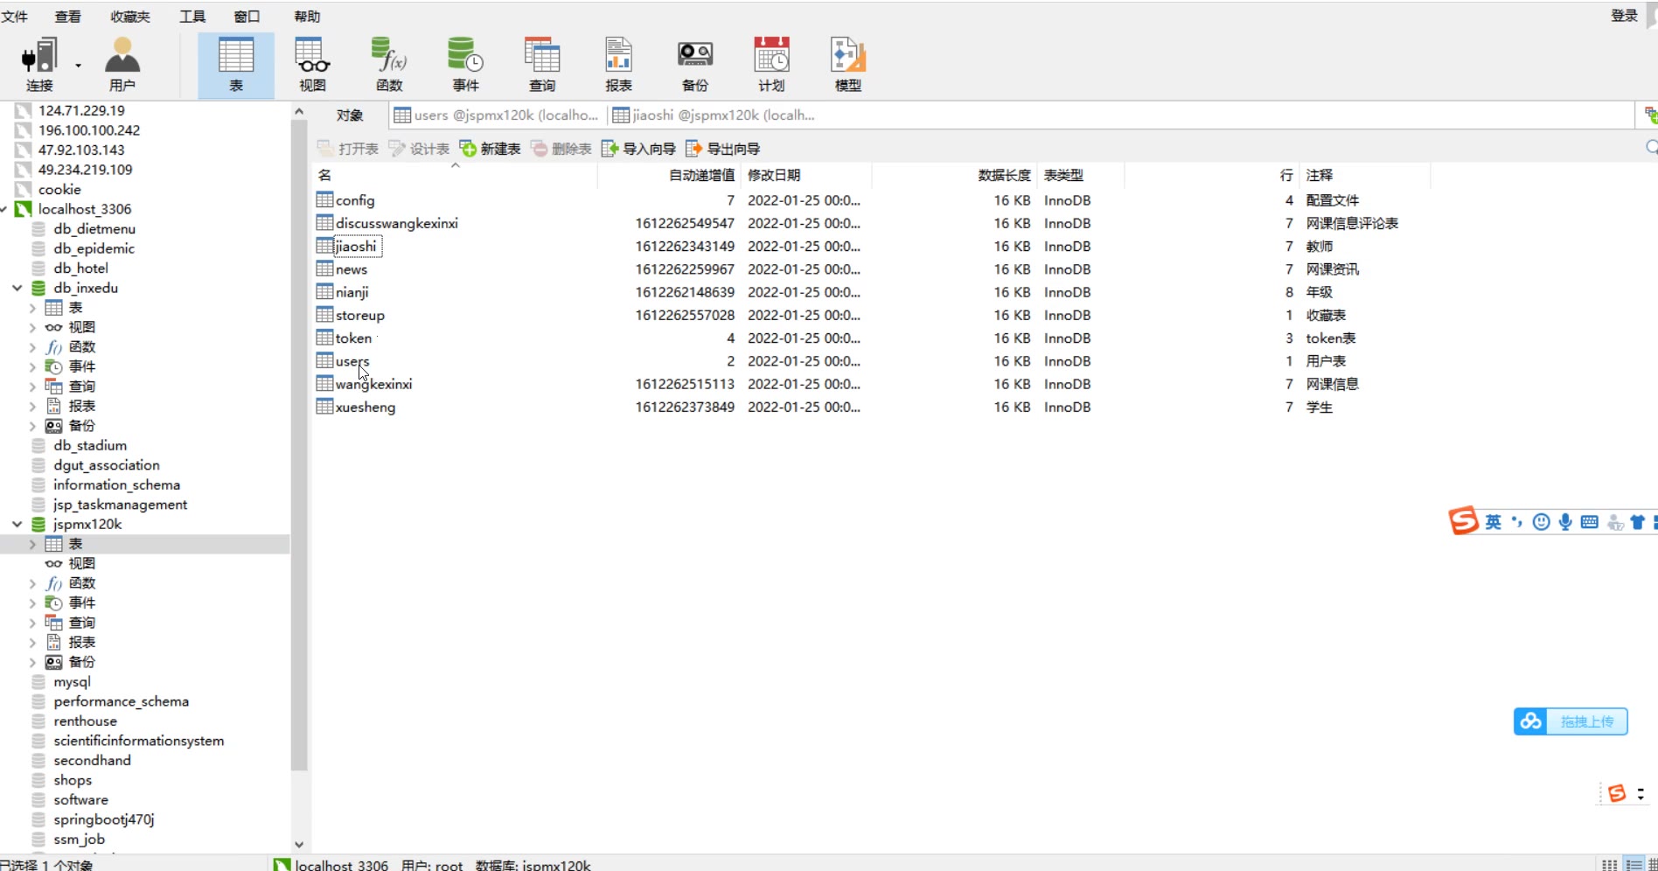Click 删除表 delete table button
This screenshot has height=871, width=1658.
pyautogui.click(x=561, y=149)
